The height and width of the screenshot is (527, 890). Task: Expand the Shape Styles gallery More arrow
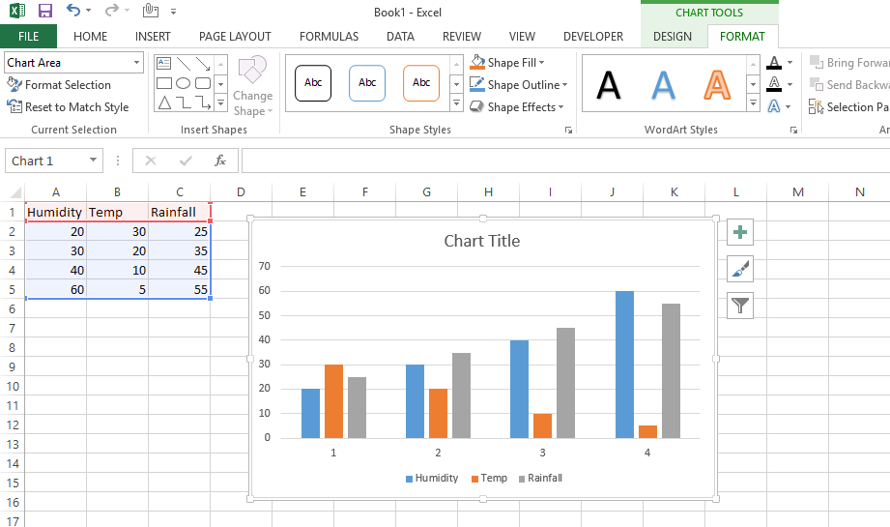pos(456,103)
